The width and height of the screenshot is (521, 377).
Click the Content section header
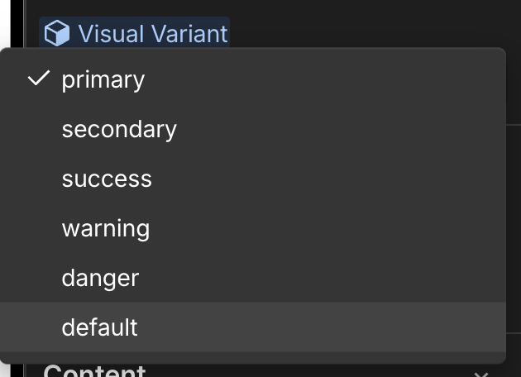coord(94,371)
